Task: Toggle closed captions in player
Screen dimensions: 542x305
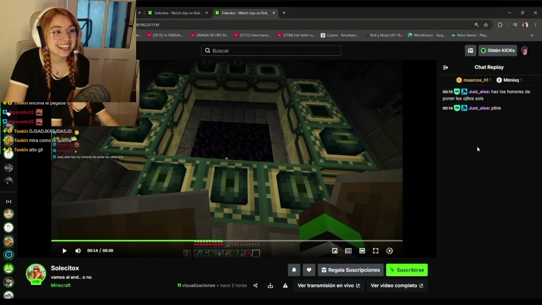Action: [348, 251]
